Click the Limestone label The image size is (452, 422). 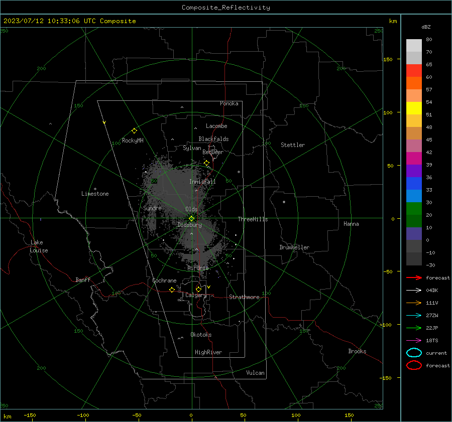[95, 194]
